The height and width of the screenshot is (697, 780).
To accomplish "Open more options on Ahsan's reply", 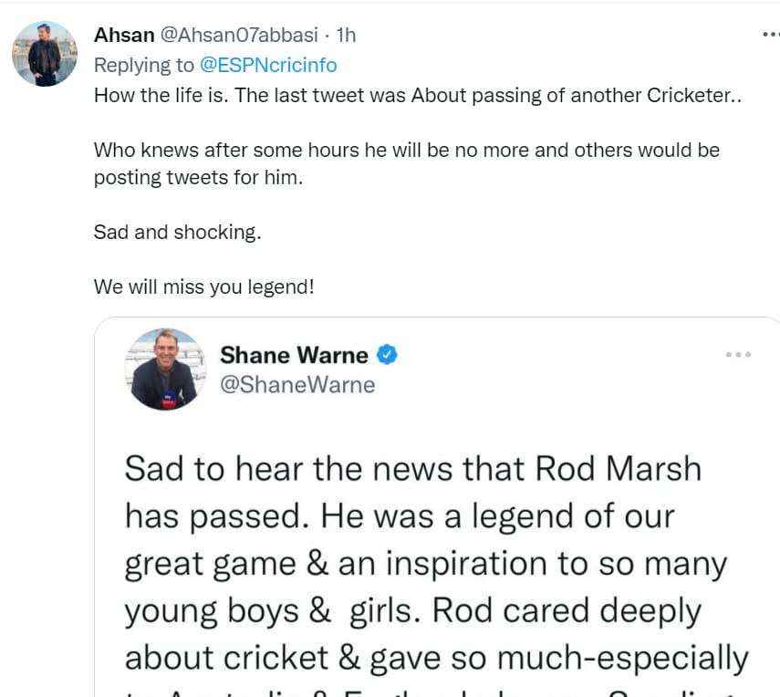I will click(x=771, y=35).
